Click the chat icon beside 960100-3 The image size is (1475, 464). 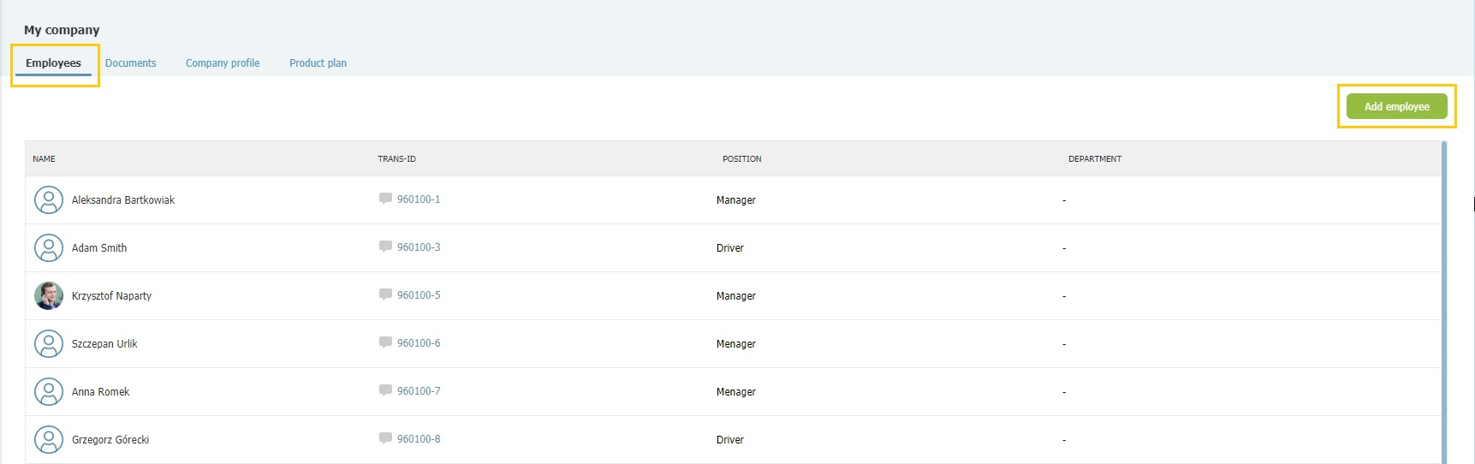(385, 247)
